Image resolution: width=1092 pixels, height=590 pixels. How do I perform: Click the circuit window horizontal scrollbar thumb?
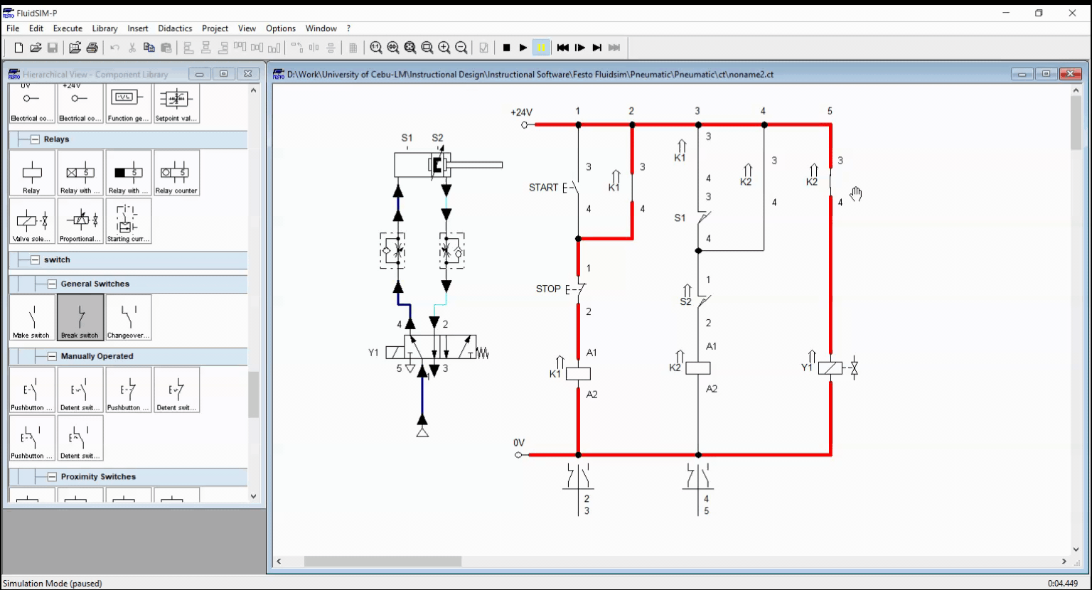click(383, 562)
